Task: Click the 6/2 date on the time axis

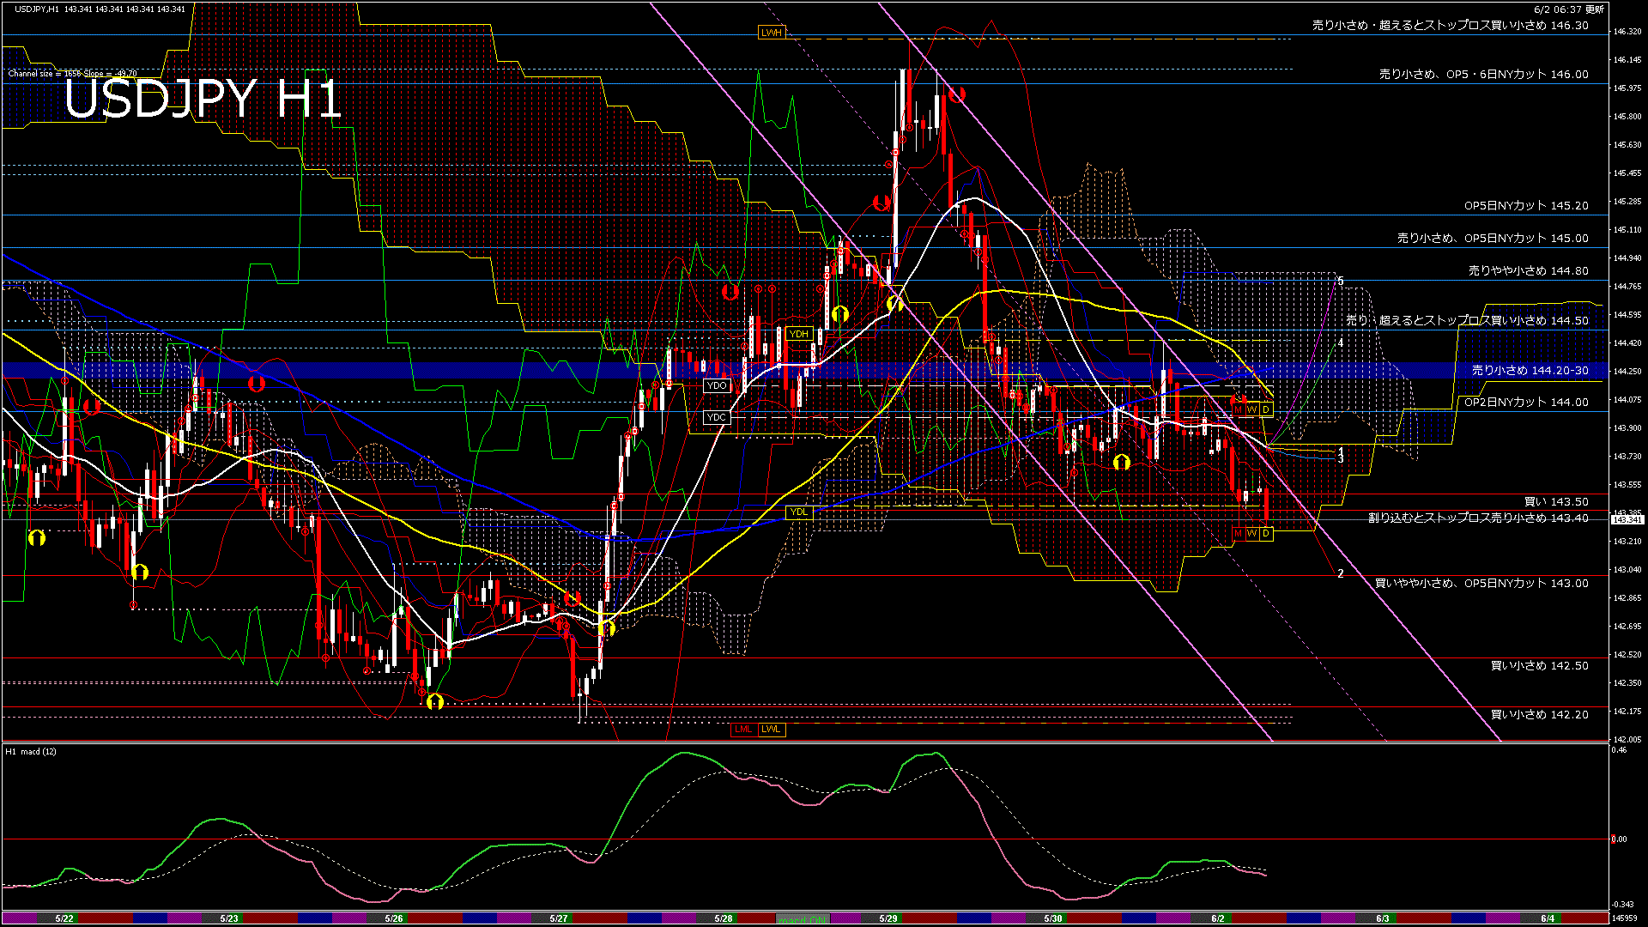Action: tap(1218, 918)
